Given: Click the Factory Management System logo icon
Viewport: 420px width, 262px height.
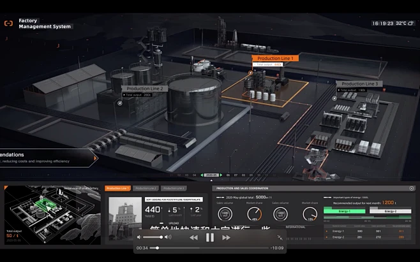Looking at the screenshot, I should pos(8,24).
